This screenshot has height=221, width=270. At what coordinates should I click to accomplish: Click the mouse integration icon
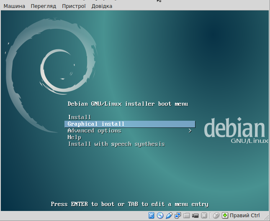coord(216,216)
